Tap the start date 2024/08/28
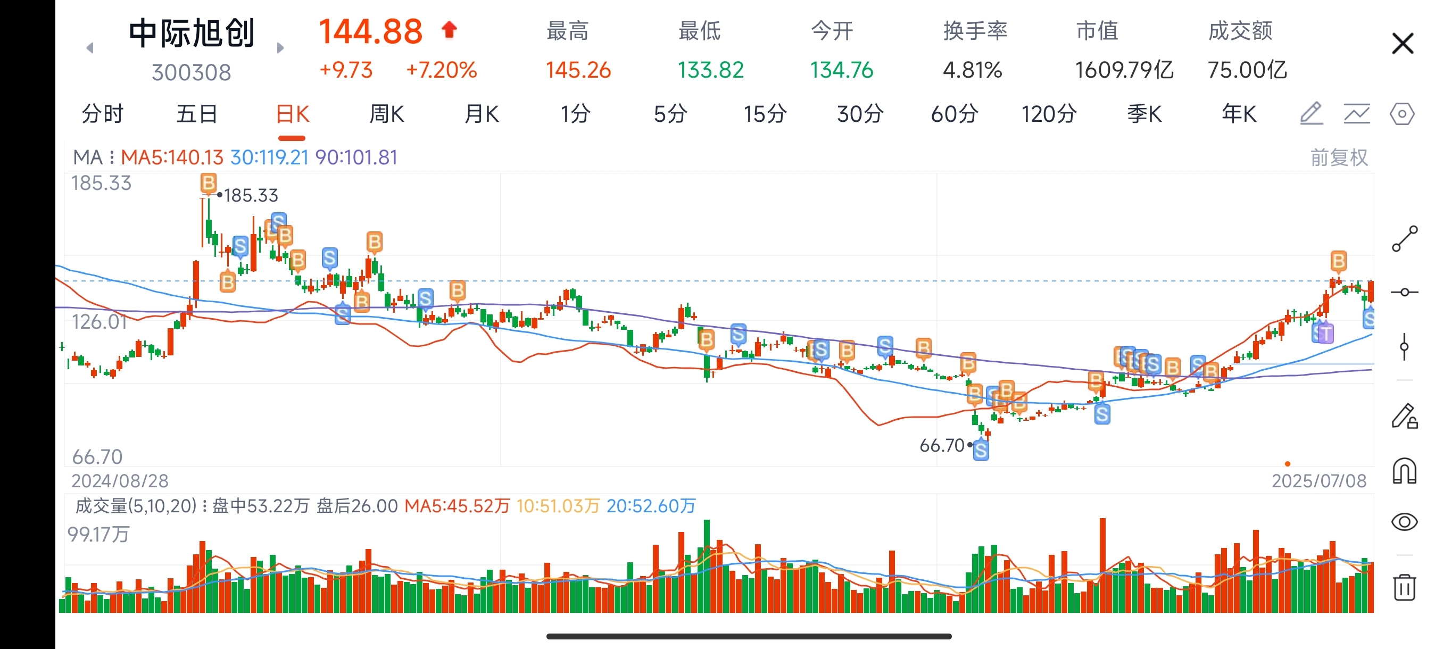 click(120, 481)
